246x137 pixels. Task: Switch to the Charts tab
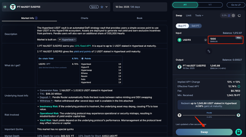[84, 18]
